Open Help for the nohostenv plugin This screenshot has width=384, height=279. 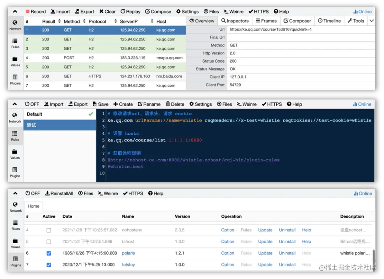point(306,230)
